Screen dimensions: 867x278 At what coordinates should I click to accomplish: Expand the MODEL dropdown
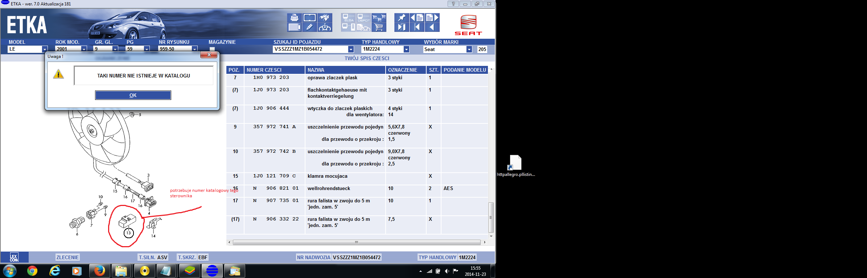pos(45,49)
